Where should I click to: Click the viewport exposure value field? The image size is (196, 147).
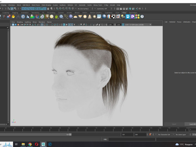(x=110, y=24)
